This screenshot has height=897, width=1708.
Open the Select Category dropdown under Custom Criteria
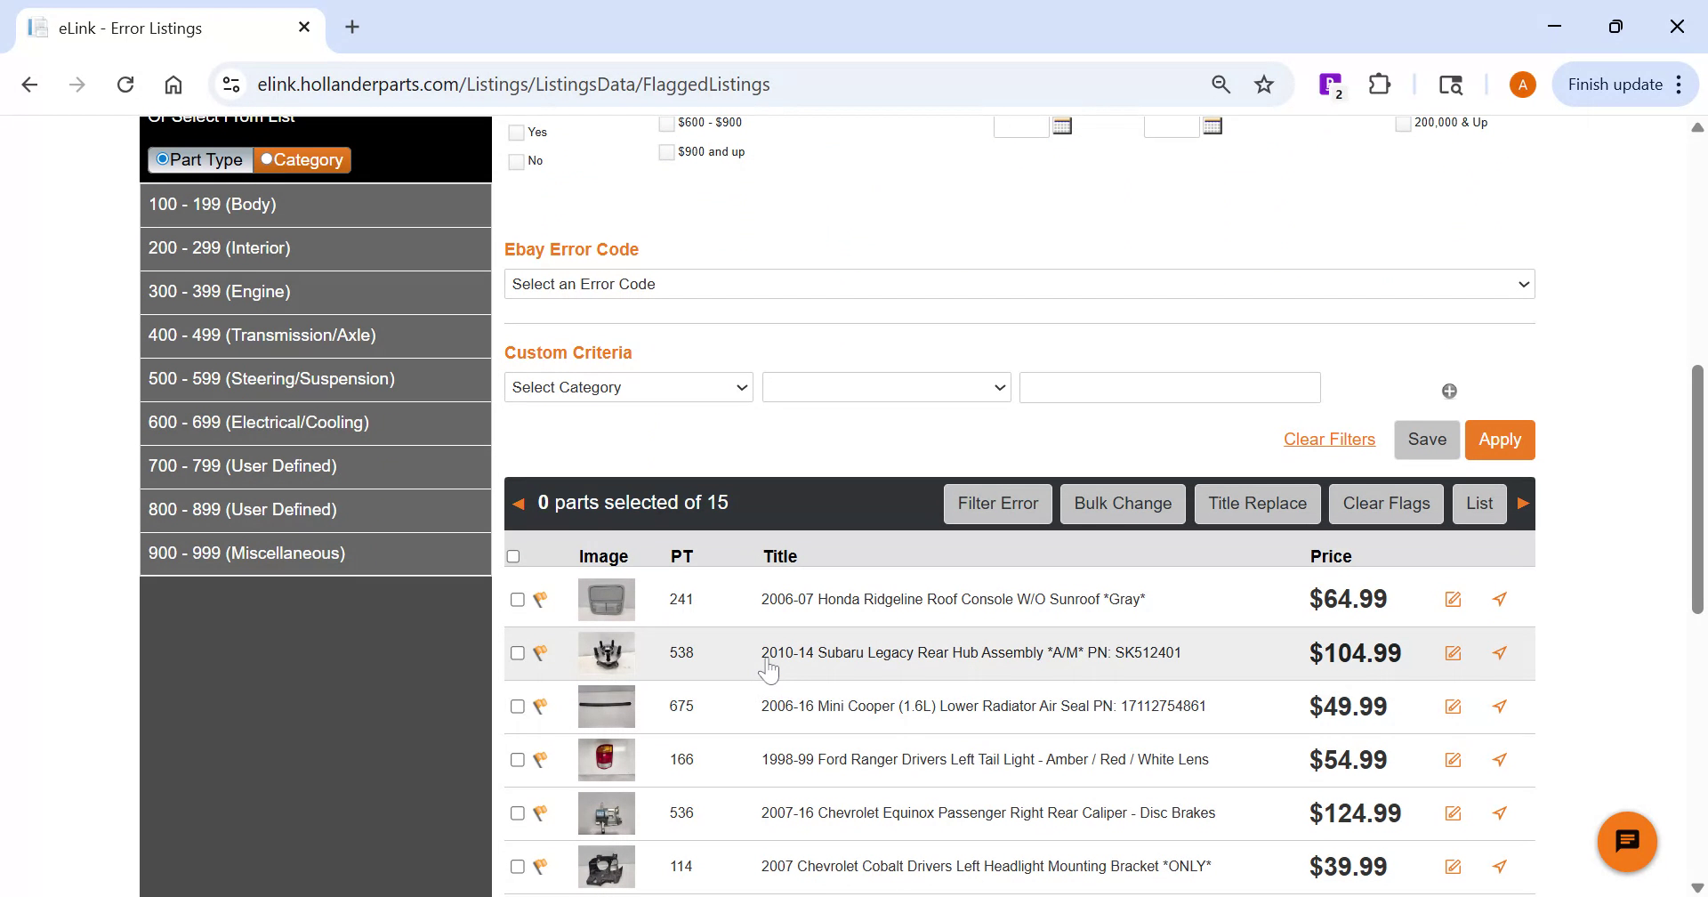[627, 387]
